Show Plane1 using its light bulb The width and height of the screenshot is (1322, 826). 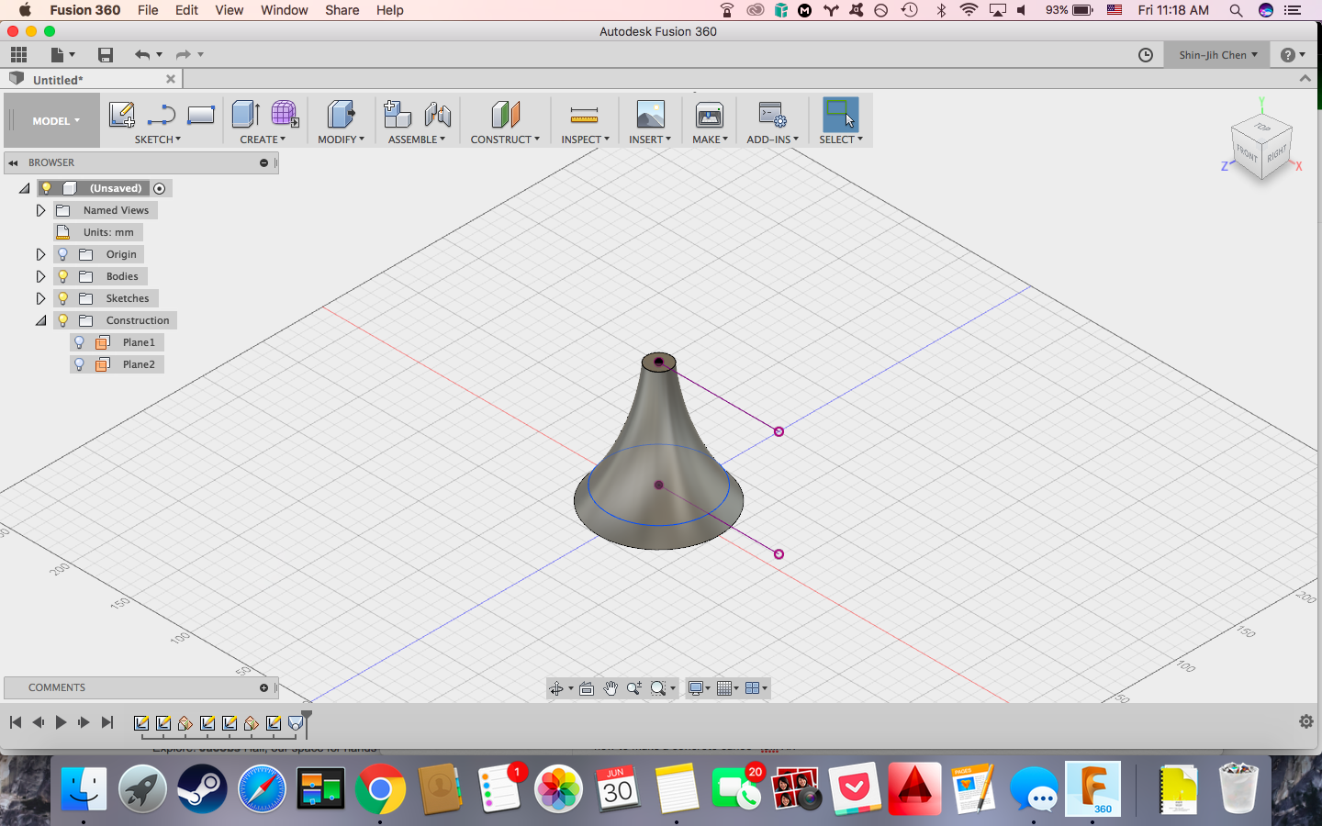pyautogui.click(x=79, y=342)
